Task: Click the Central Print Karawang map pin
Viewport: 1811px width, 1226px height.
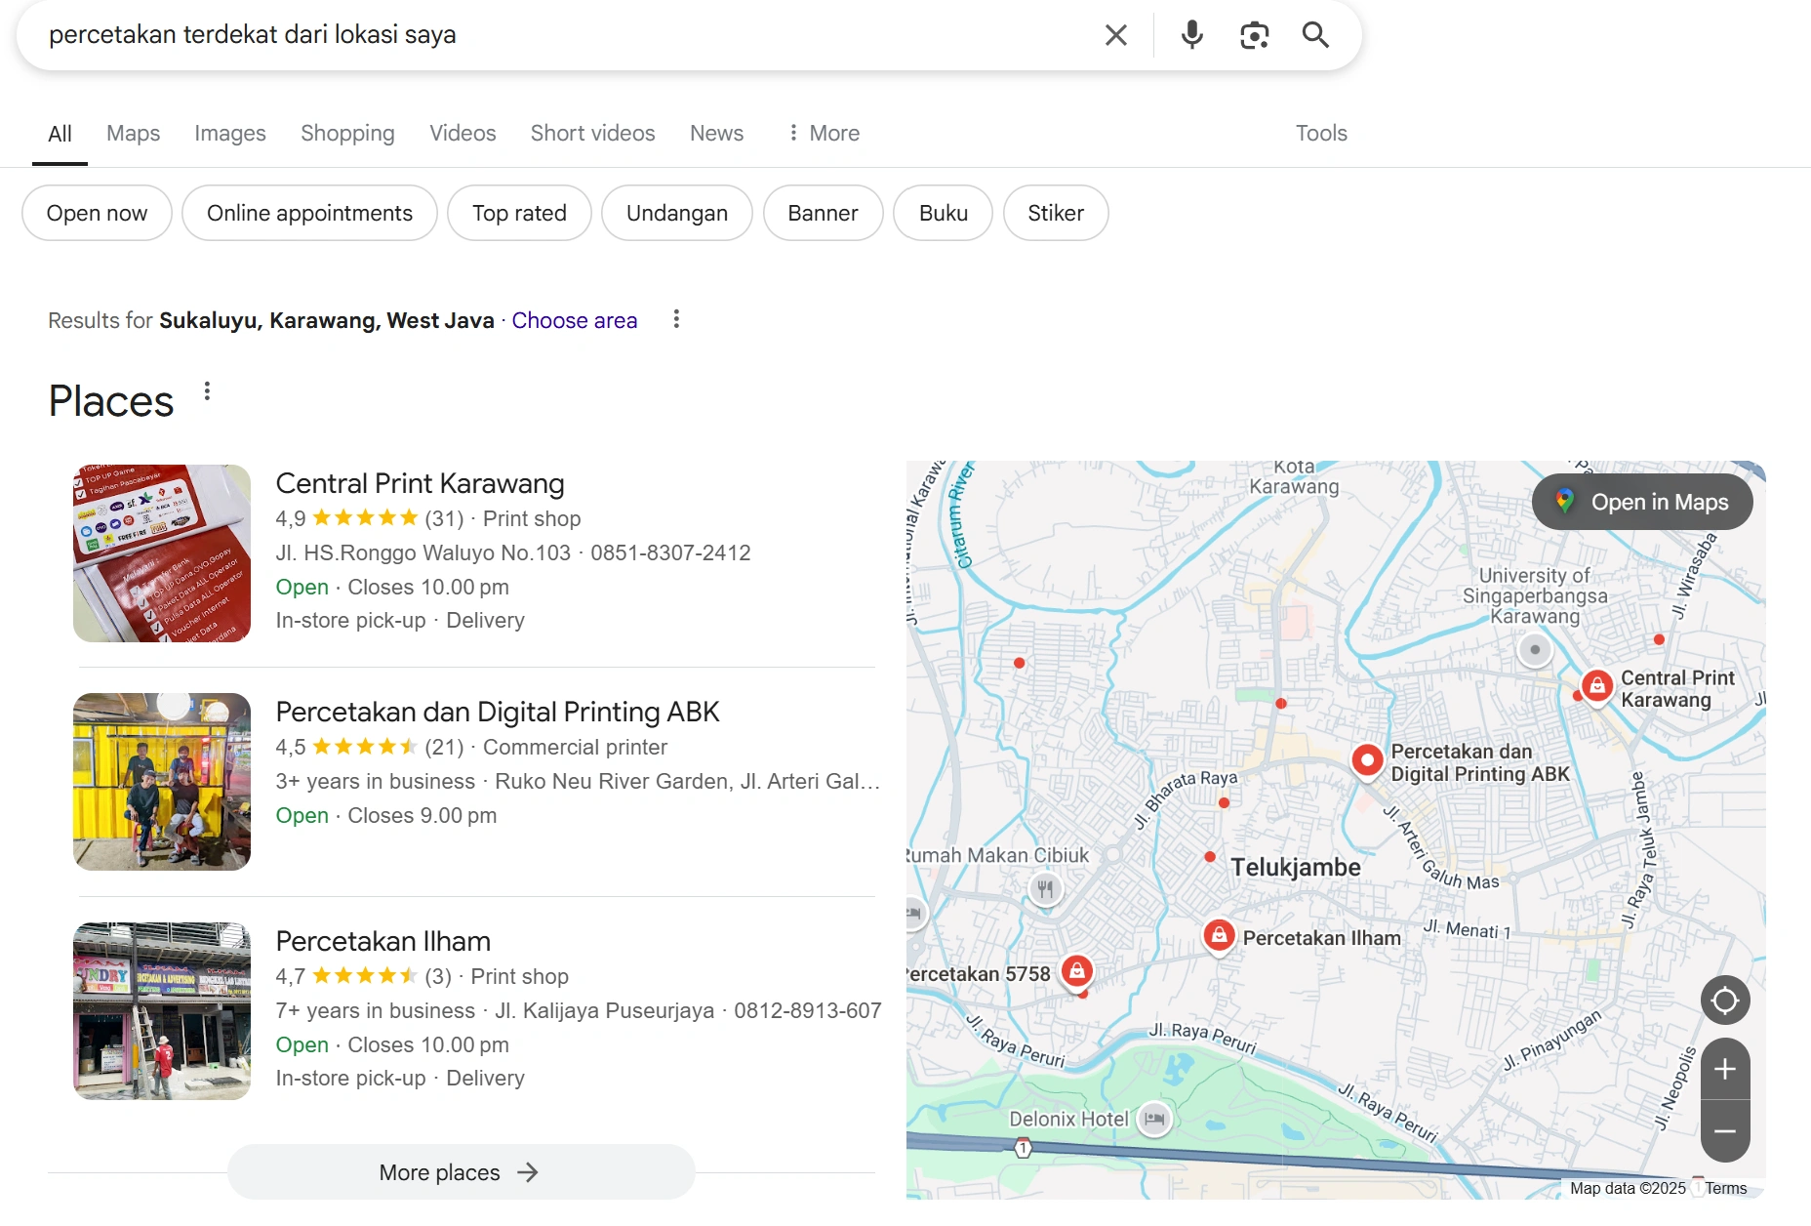Action: 1596,685
